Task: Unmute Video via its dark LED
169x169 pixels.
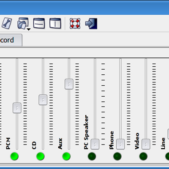Action: click(143, 156)
